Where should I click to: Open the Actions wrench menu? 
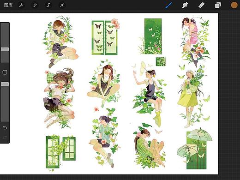tap(21, 6)
